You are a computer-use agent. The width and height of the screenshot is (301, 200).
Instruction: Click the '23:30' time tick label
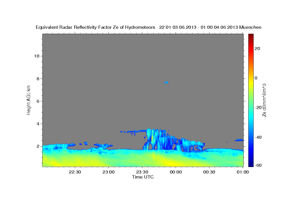pyautogui.click(x=142, y=172)
